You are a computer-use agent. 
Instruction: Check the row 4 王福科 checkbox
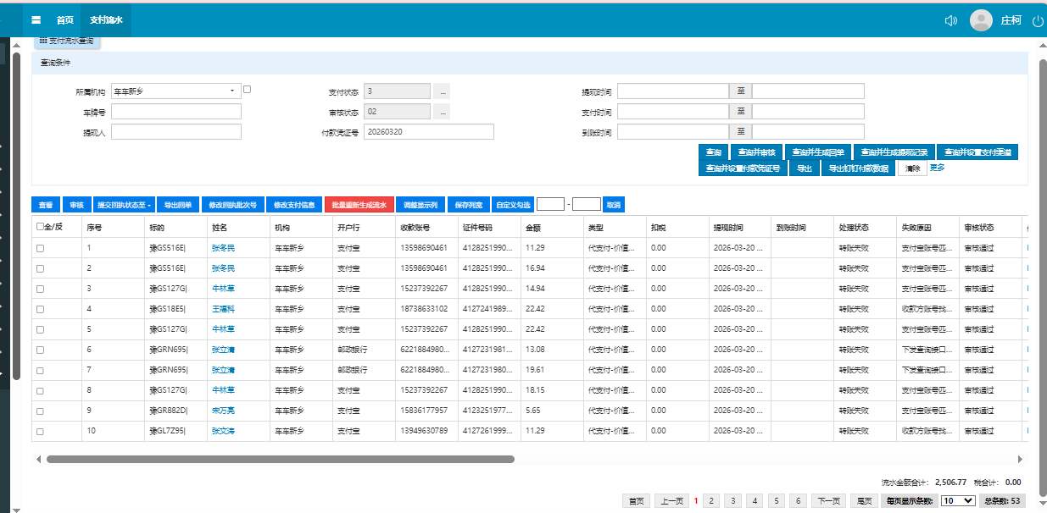41,309
